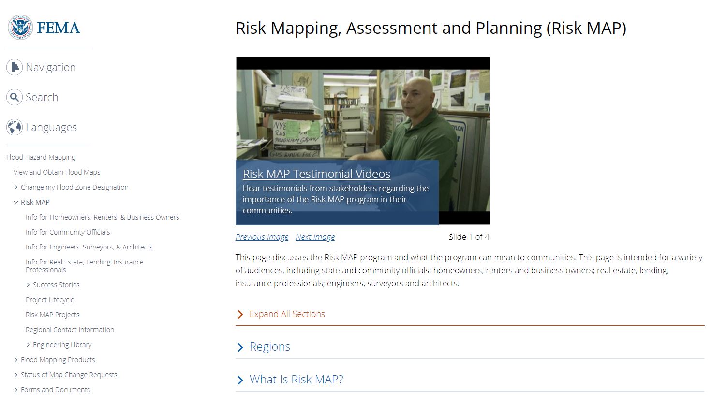Screen dimensions: 727x396
Task: Click the chevron beside What Is Risk MAP
Action: pyautogui.click(x=241, y=380)
